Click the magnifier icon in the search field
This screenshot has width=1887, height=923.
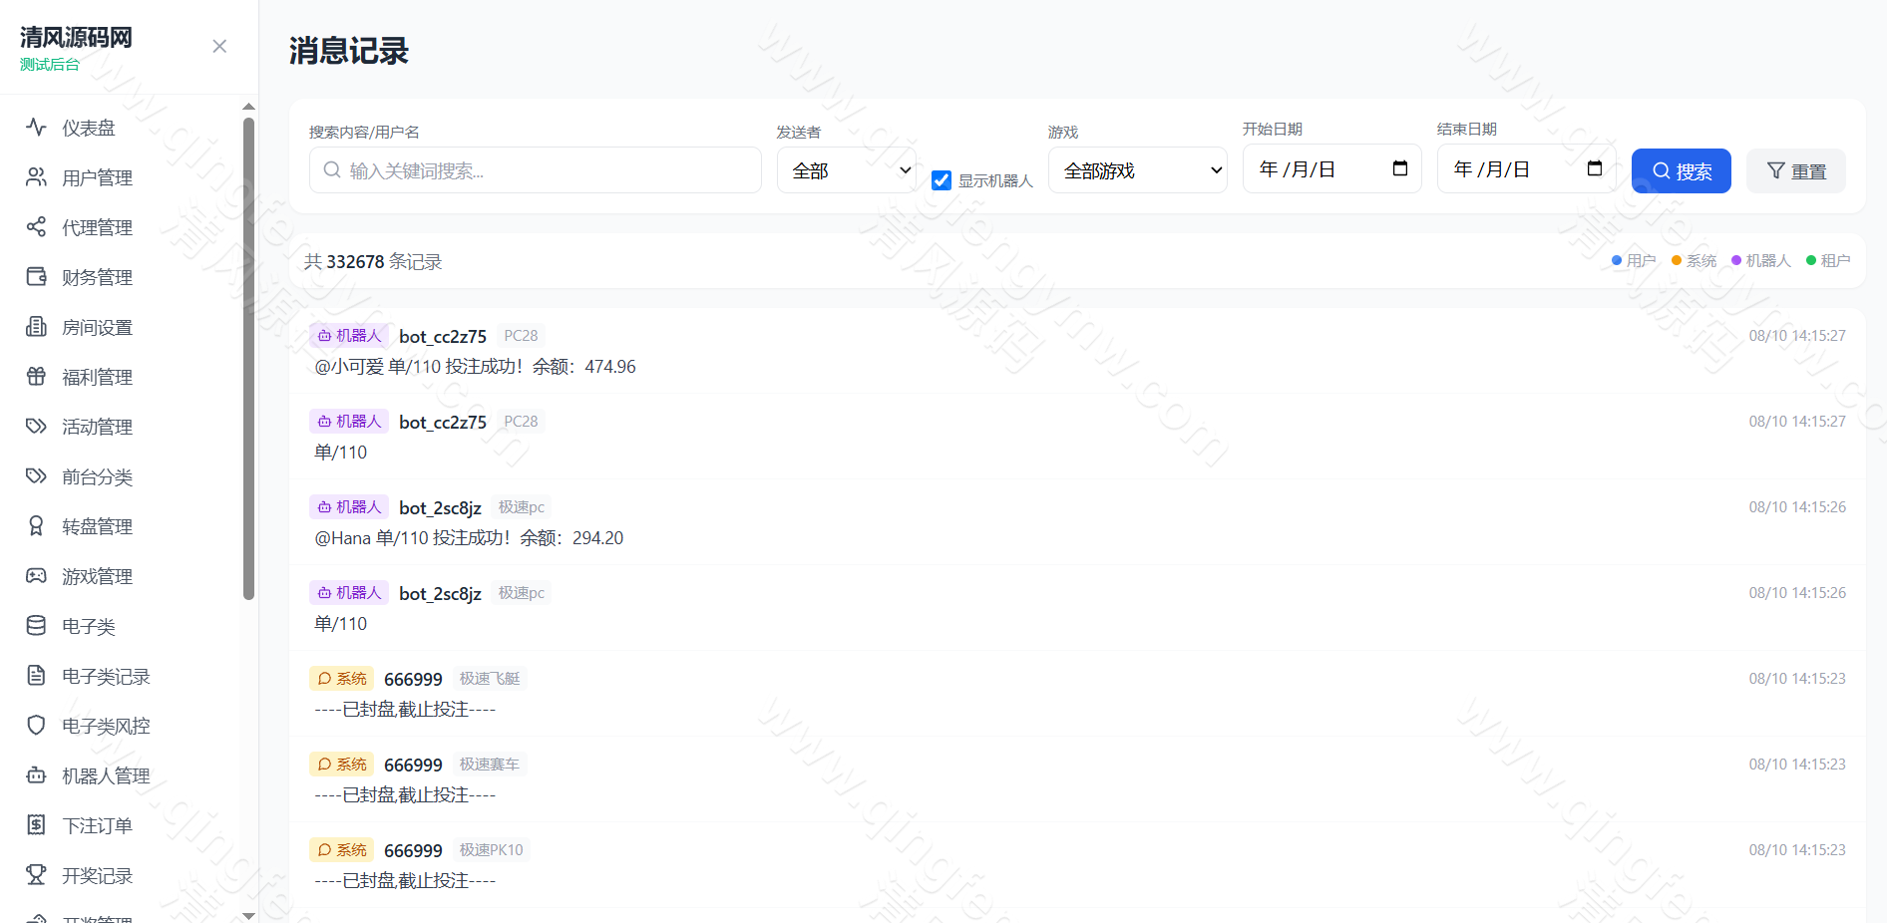point(332,170)
